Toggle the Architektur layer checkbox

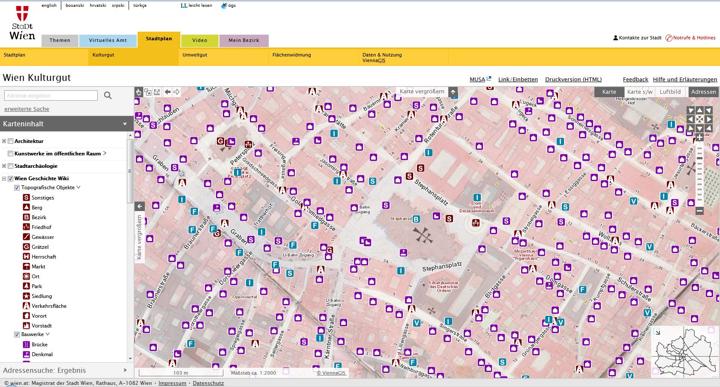tap(10, 141)
